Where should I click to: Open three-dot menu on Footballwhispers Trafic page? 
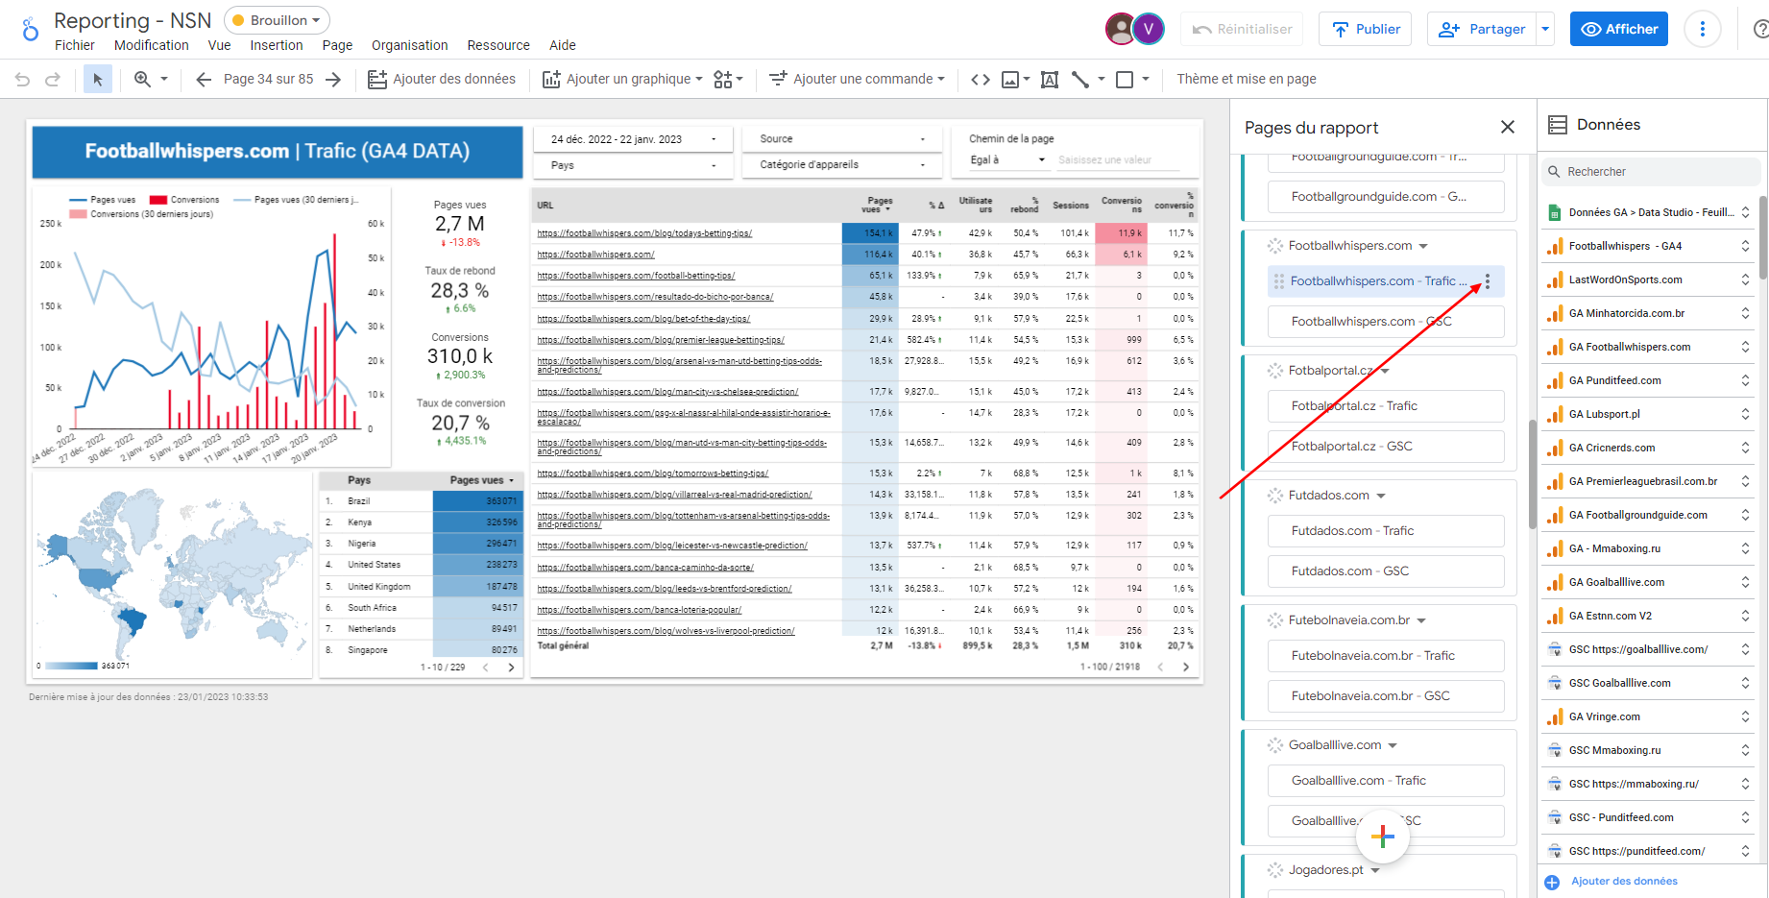click(1488, 281)
